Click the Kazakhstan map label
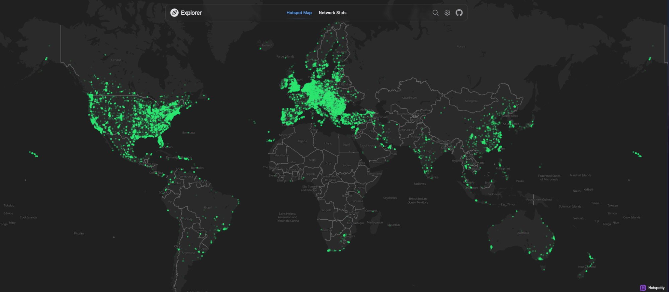Screen dimensions: 669x292 tap(409, 98)
